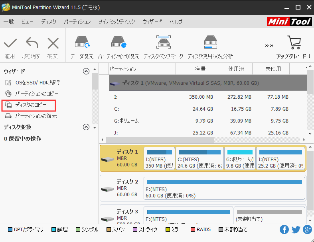
Task: Click the Apply (適用) checkmark icon
Action: click(x=10, y=43)
